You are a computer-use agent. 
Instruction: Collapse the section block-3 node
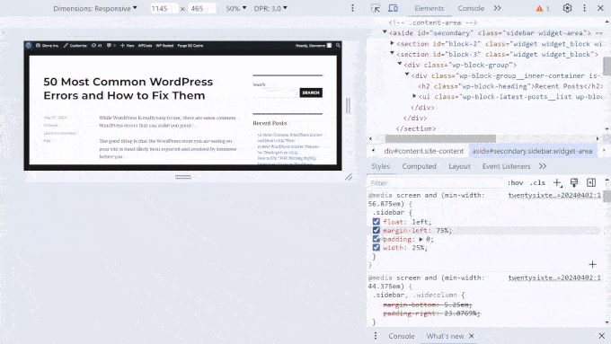click(x=392, y=53)
